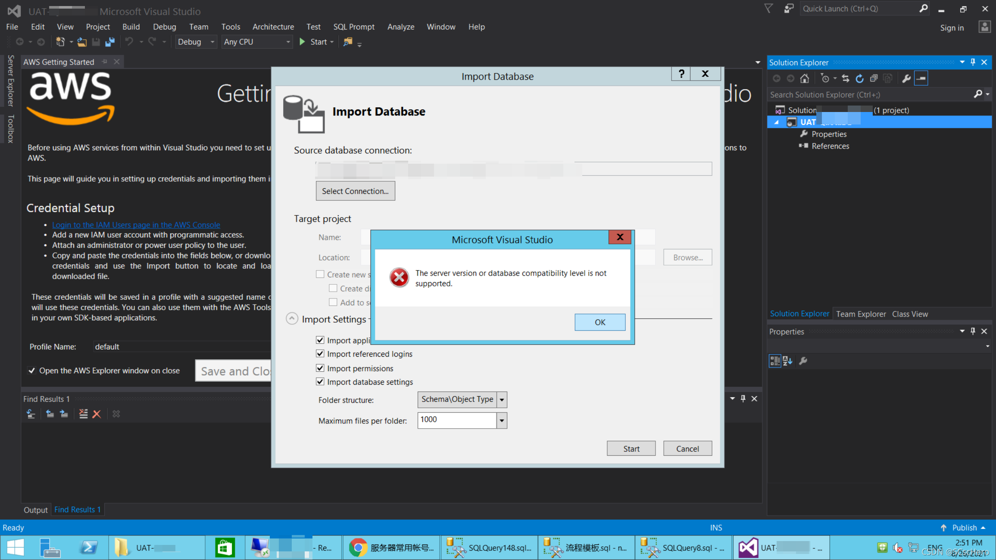
Task: Toggle Import permissions checkbox
Action: point(320,368)
